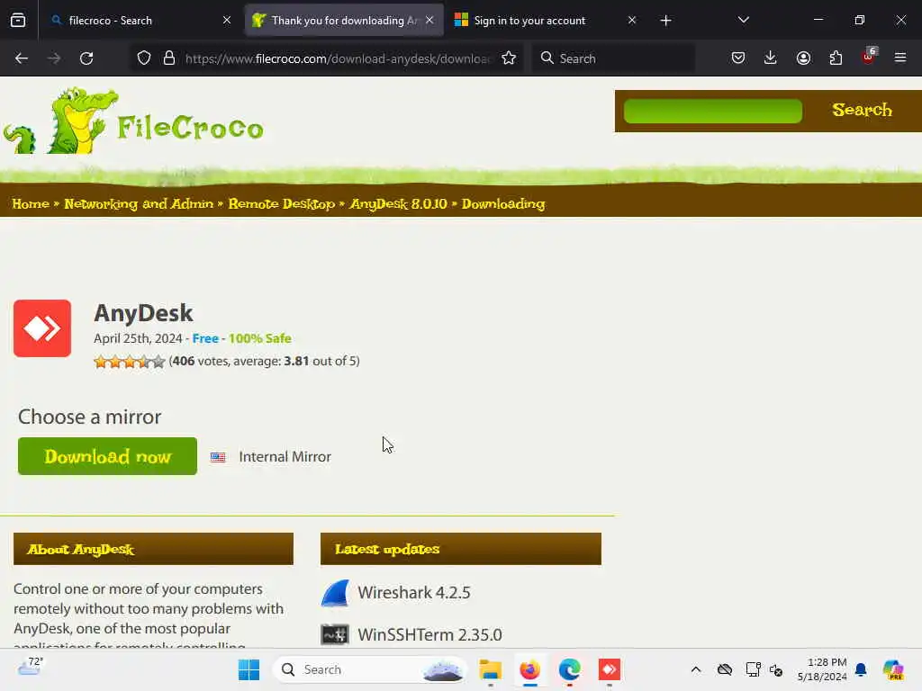922x691 pixels.
Task: Open the uBlock Origin extension icon
Action: point(869,57)
